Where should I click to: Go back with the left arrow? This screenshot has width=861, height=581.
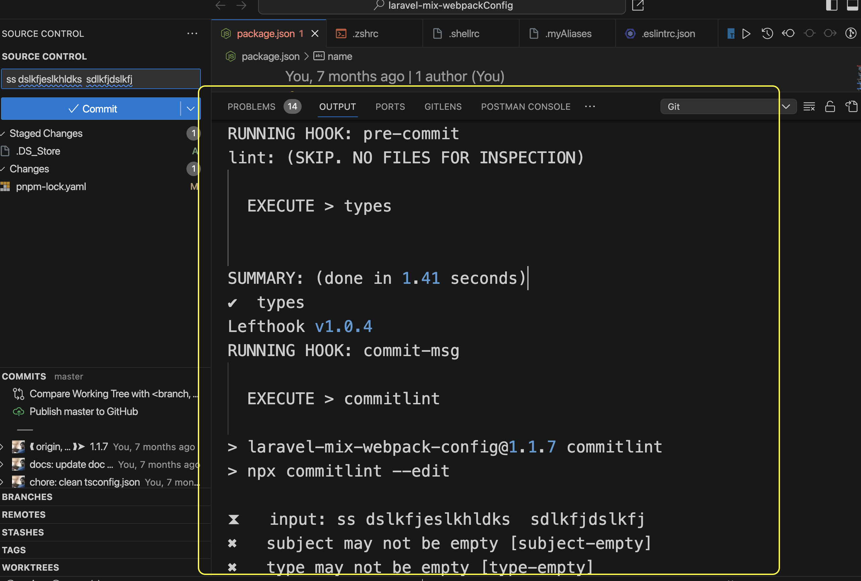click(x=220, y=5)
